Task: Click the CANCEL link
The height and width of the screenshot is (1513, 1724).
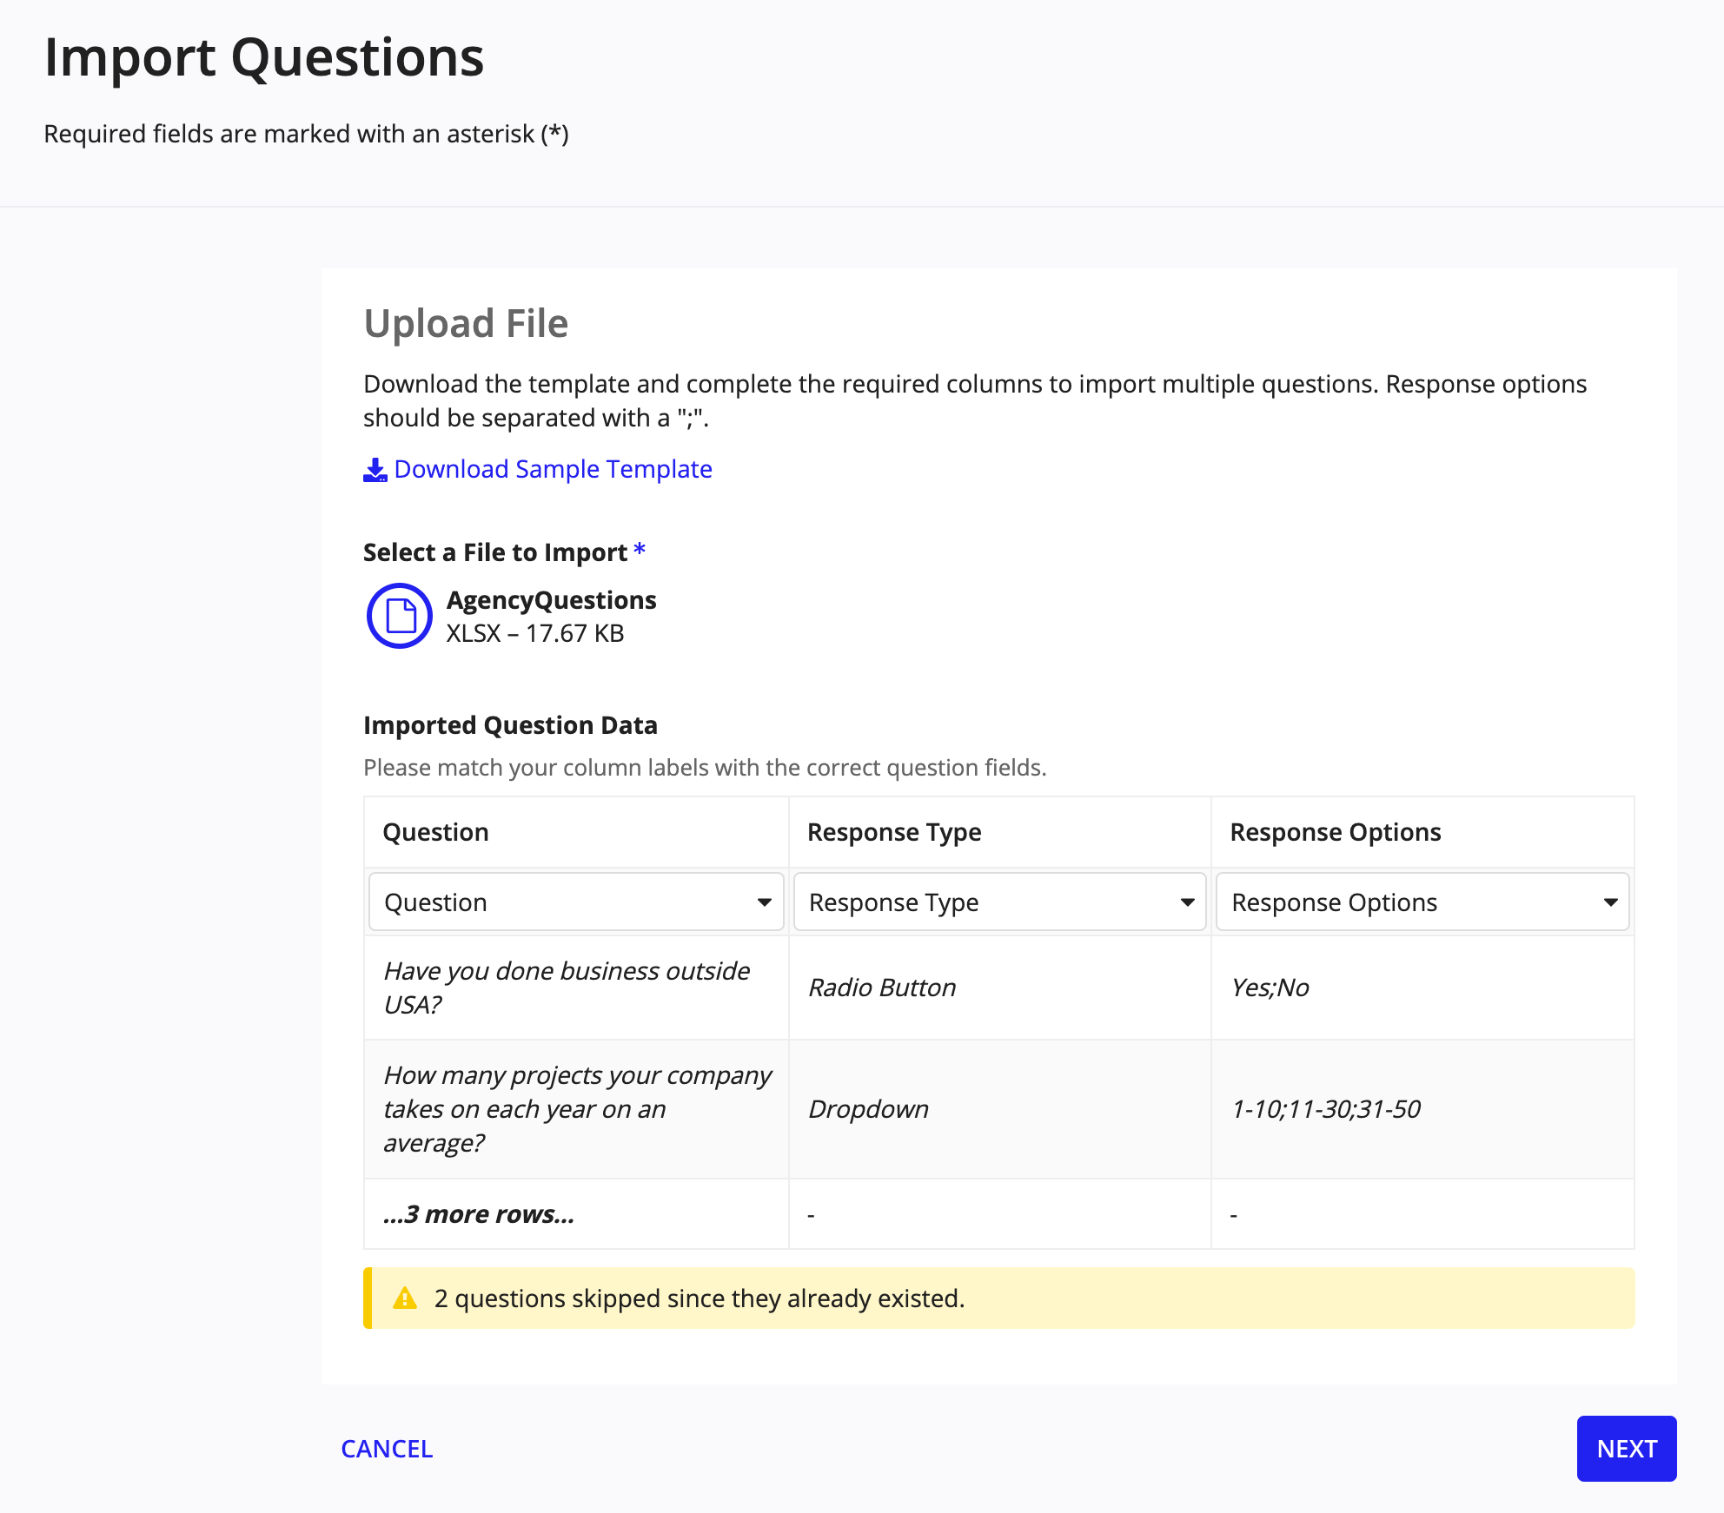Action: click(x=387, y=1449)
